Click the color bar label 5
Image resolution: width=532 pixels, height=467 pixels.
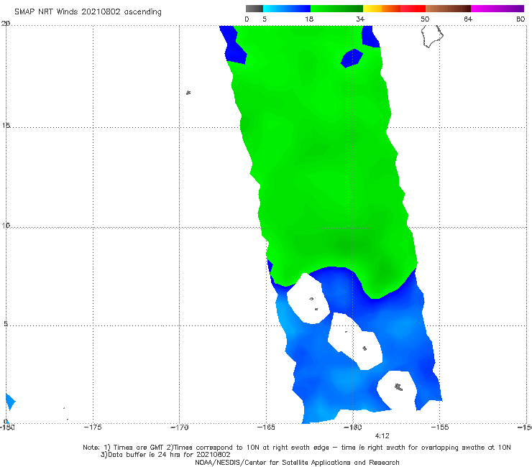click(x=265, y=19)
